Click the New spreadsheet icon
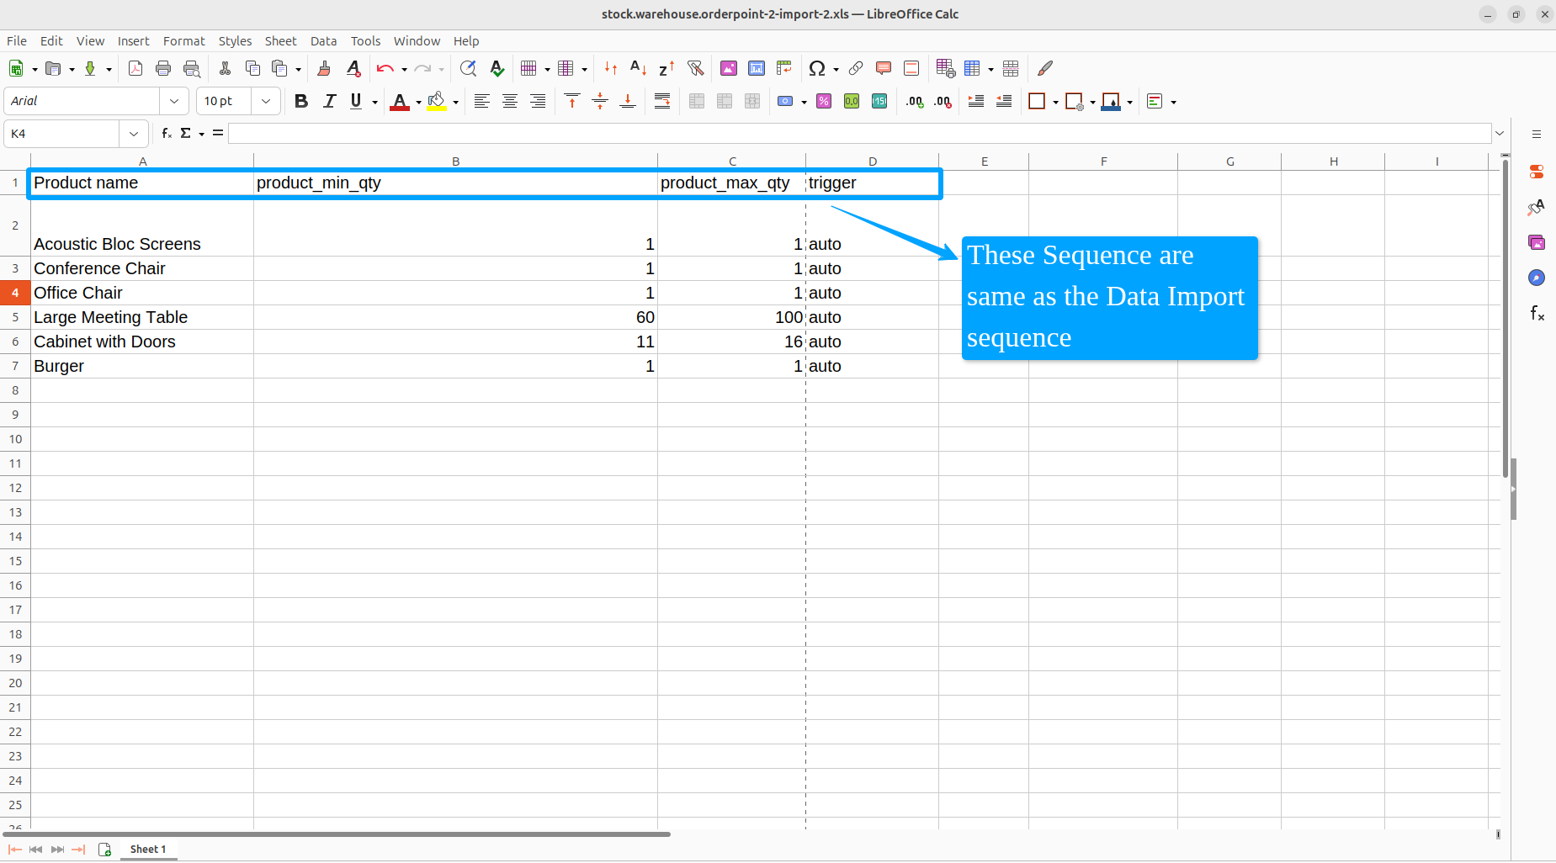 (16, 69)
